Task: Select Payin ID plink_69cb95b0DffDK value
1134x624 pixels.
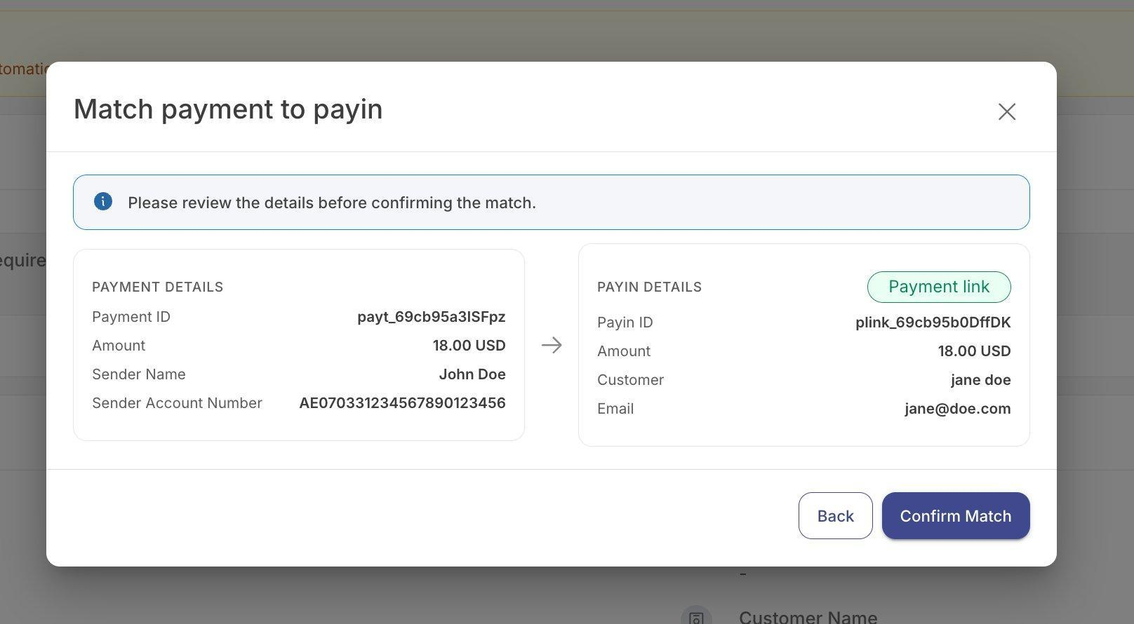Action: pos(933,323)
